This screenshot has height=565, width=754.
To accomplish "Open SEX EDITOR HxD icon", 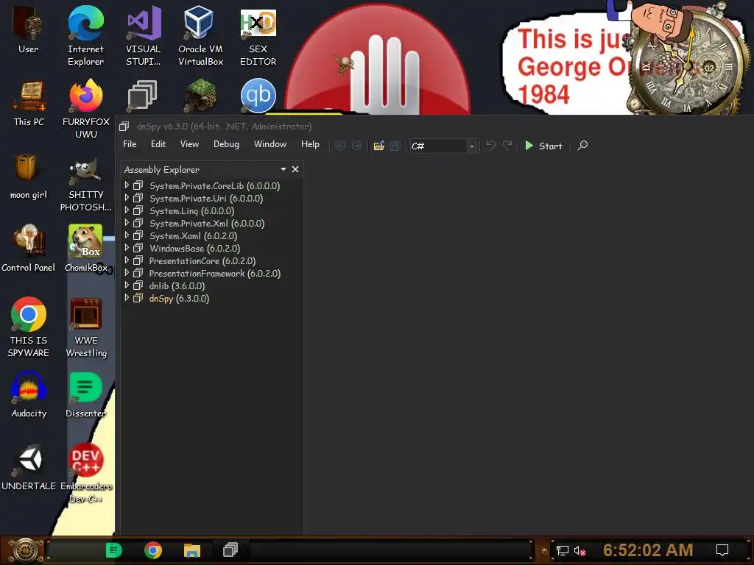I will 258,35.
